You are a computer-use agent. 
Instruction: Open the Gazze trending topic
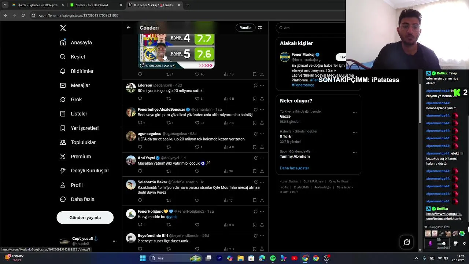[285, 116]
